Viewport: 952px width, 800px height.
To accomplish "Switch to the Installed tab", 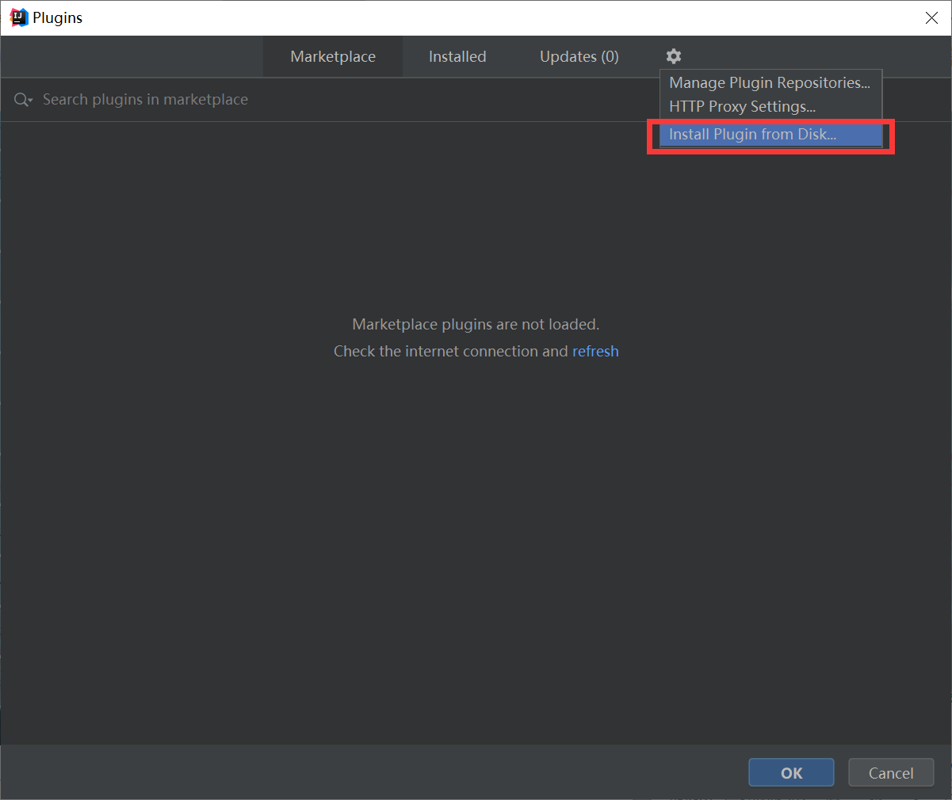I will tap(457, 56).
